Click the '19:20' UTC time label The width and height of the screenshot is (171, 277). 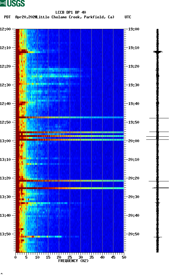[134, 66]
